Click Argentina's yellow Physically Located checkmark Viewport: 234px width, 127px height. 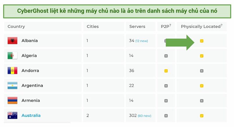point(201,86)
